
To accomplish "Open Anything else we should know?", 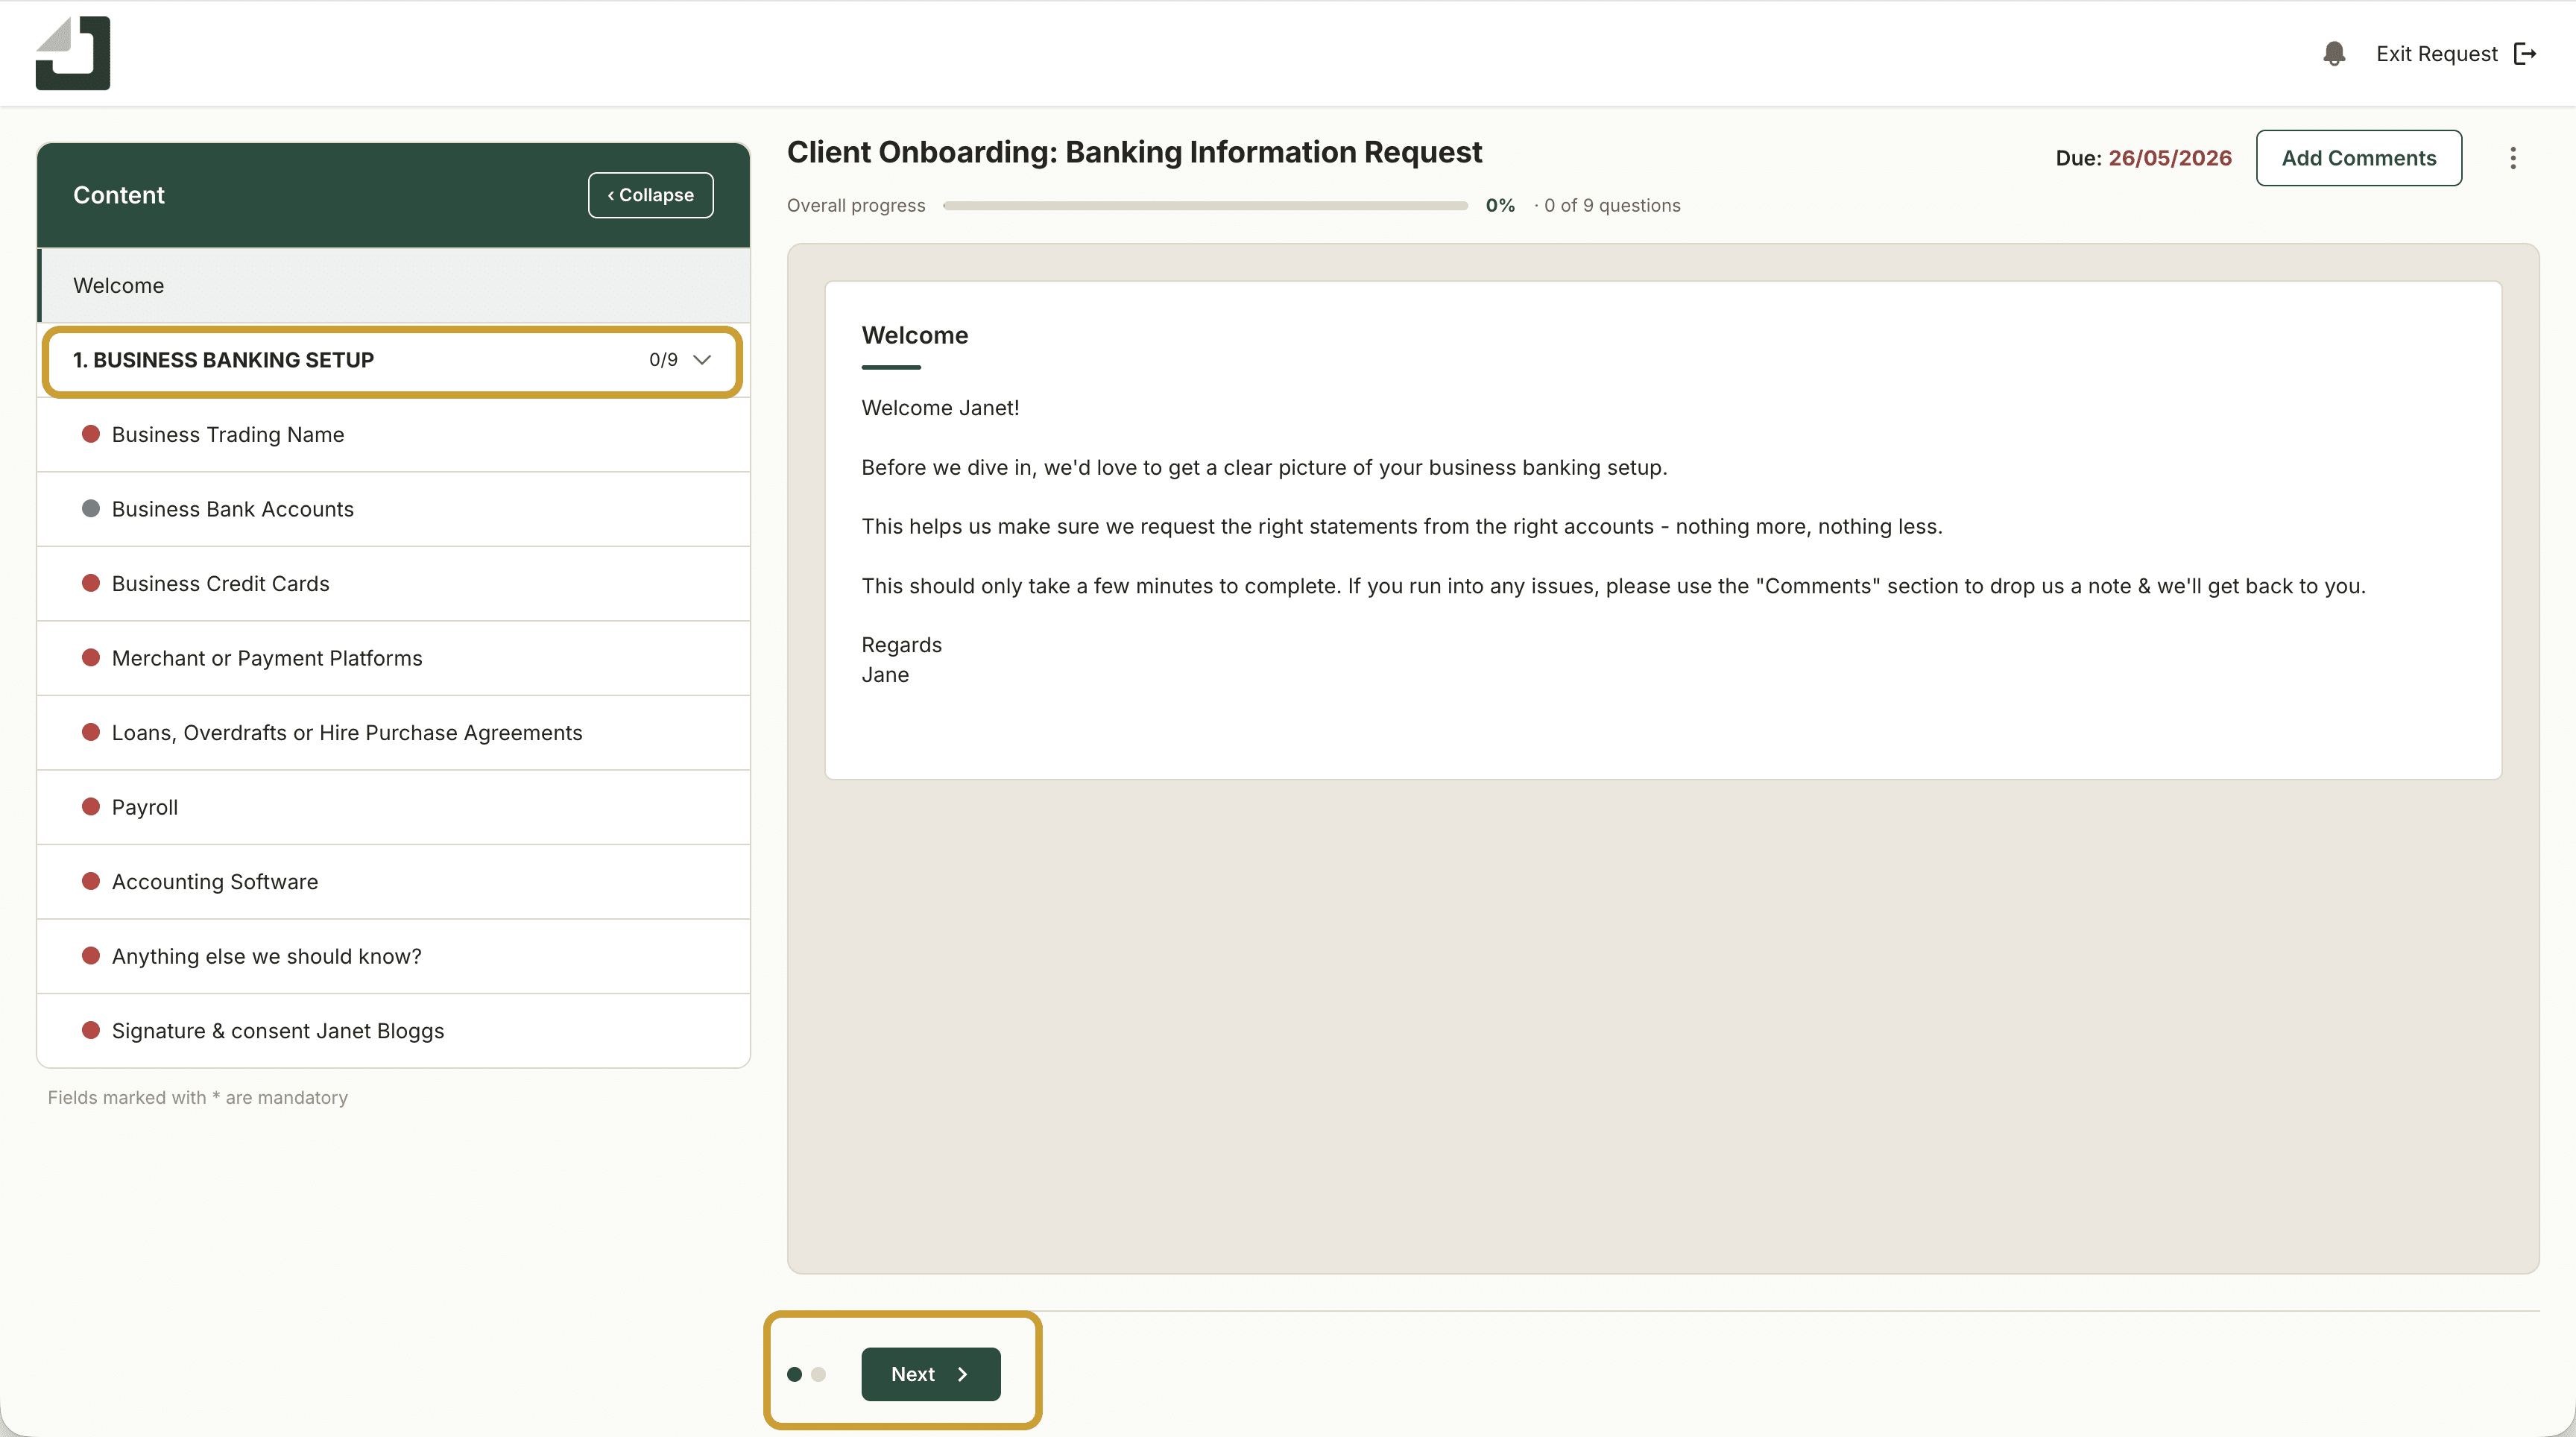I will 394,956.
